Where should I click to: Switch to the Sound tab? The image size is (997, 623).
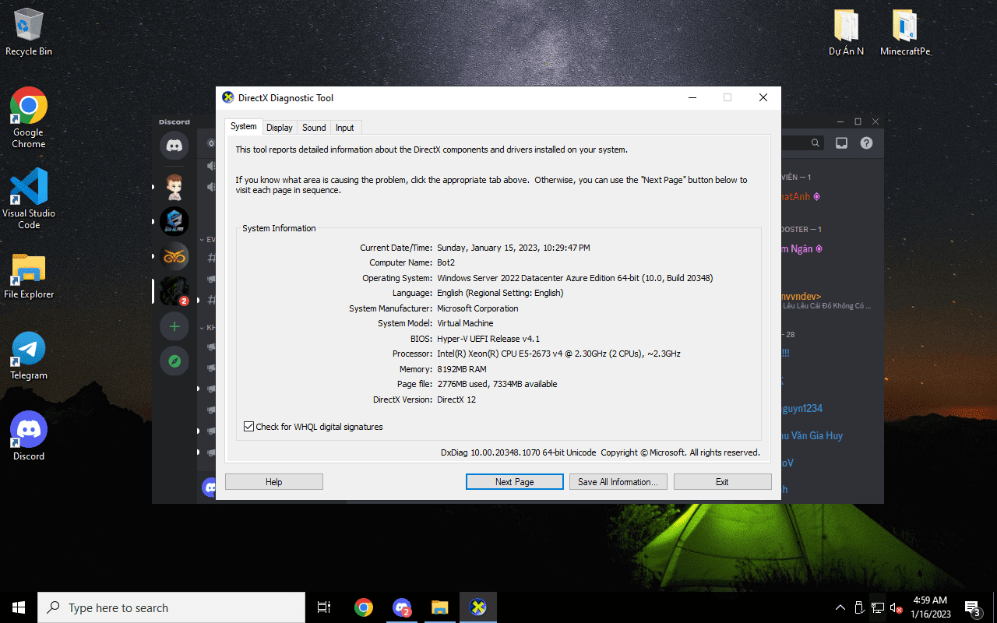[x=314, y=128]
